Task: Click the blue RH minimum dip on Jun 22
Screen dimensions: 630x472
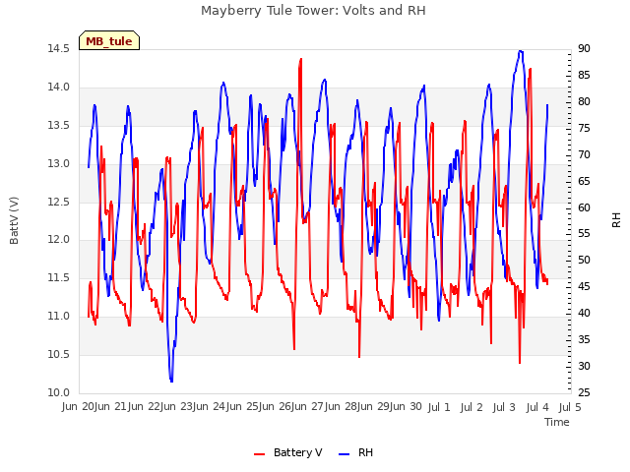Action: [171, 380]
